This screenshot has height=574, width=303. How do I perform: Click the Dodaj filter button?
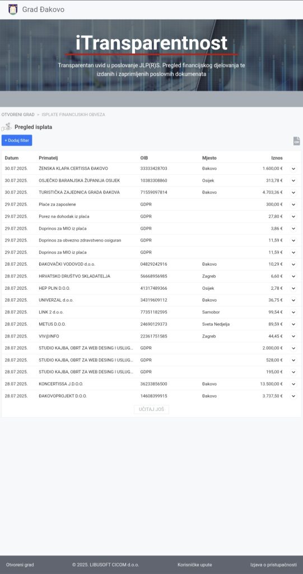pyautogui.click(x=17, y=140)
